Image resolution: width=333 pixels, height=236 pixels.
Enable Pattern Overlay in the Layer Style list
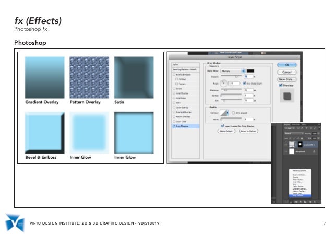pos(174,116)
